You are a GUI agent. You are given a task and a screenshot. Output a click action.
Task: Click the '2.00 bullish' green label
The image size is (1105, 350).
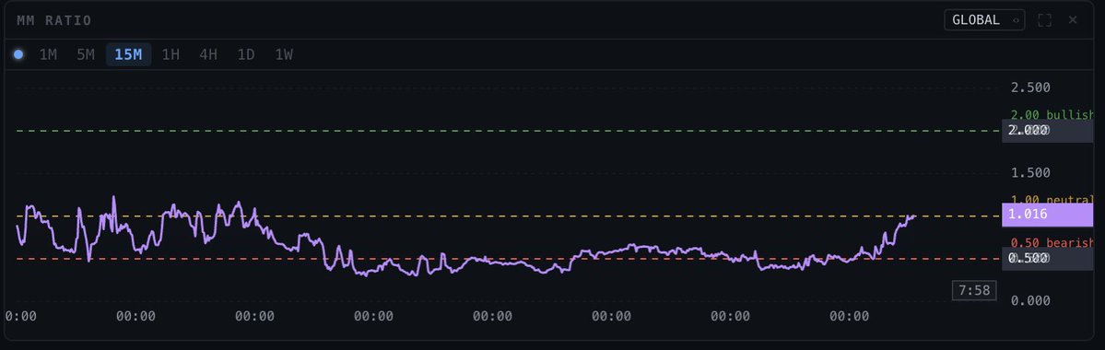(x=1052, y=115)
